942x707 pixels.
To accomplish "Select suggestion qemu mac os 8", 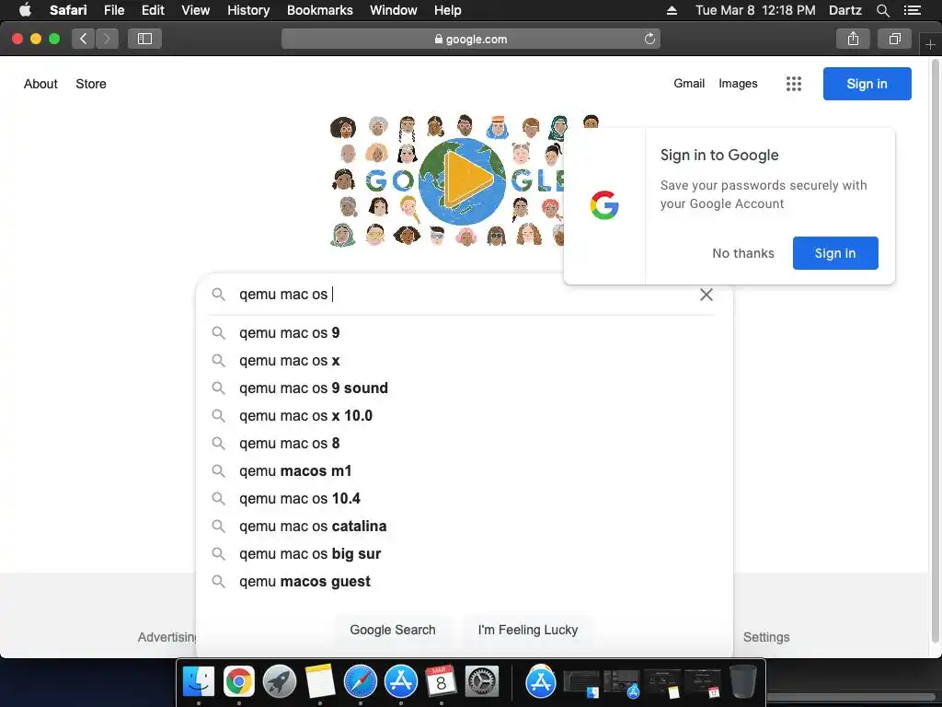I will 463,443.
